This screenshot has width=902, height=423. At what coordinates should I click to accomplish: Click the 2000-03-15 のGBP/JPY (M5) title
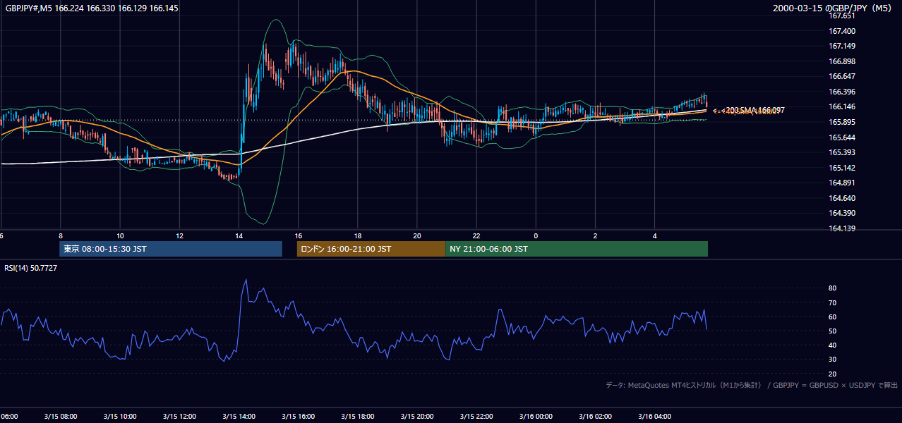pos(833,8)
